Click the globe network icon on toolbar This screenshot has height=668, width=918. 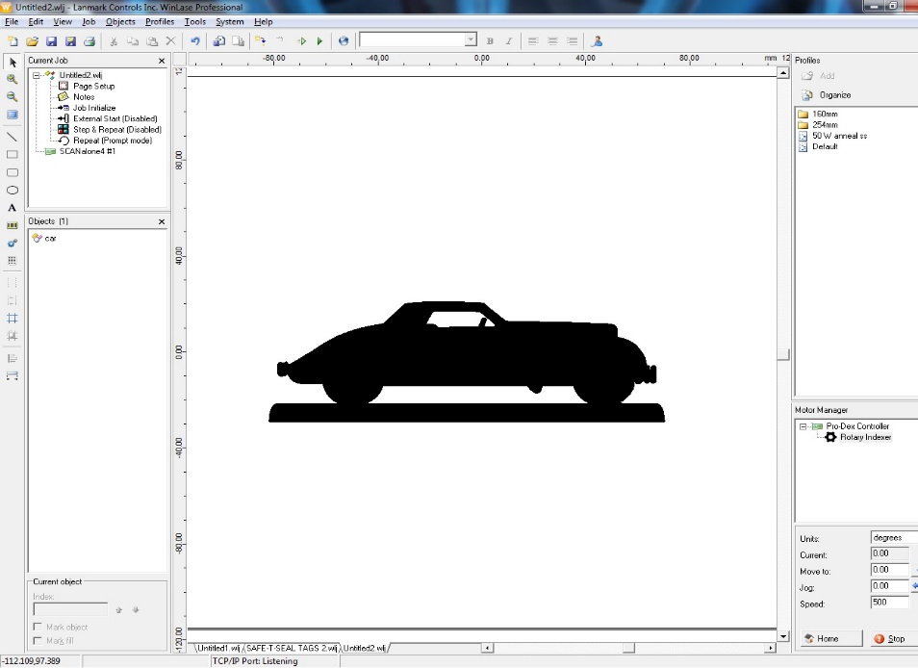[x=344, y=40]
